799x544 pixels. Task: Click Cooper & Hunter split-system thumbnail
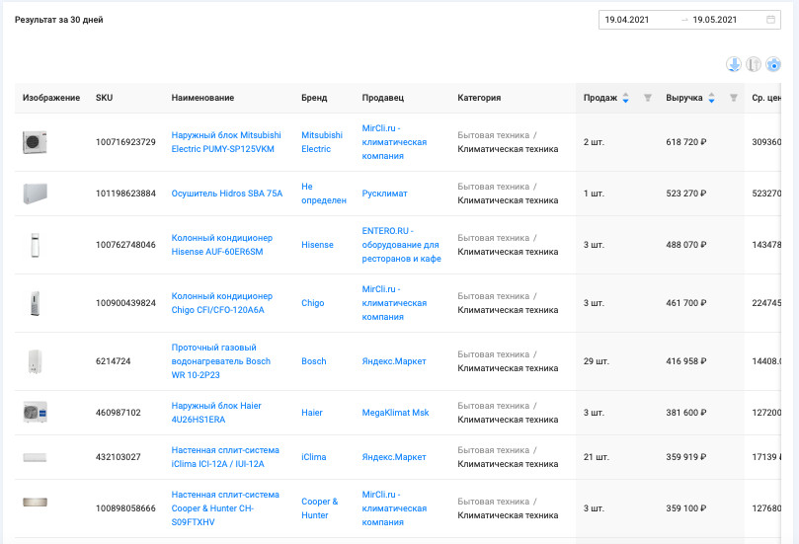click(35, 503)
